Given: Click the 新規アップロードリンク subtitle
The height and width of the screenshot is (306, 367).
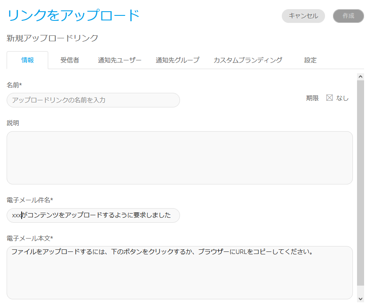Looking at the screenshot, I should point(52,38).
